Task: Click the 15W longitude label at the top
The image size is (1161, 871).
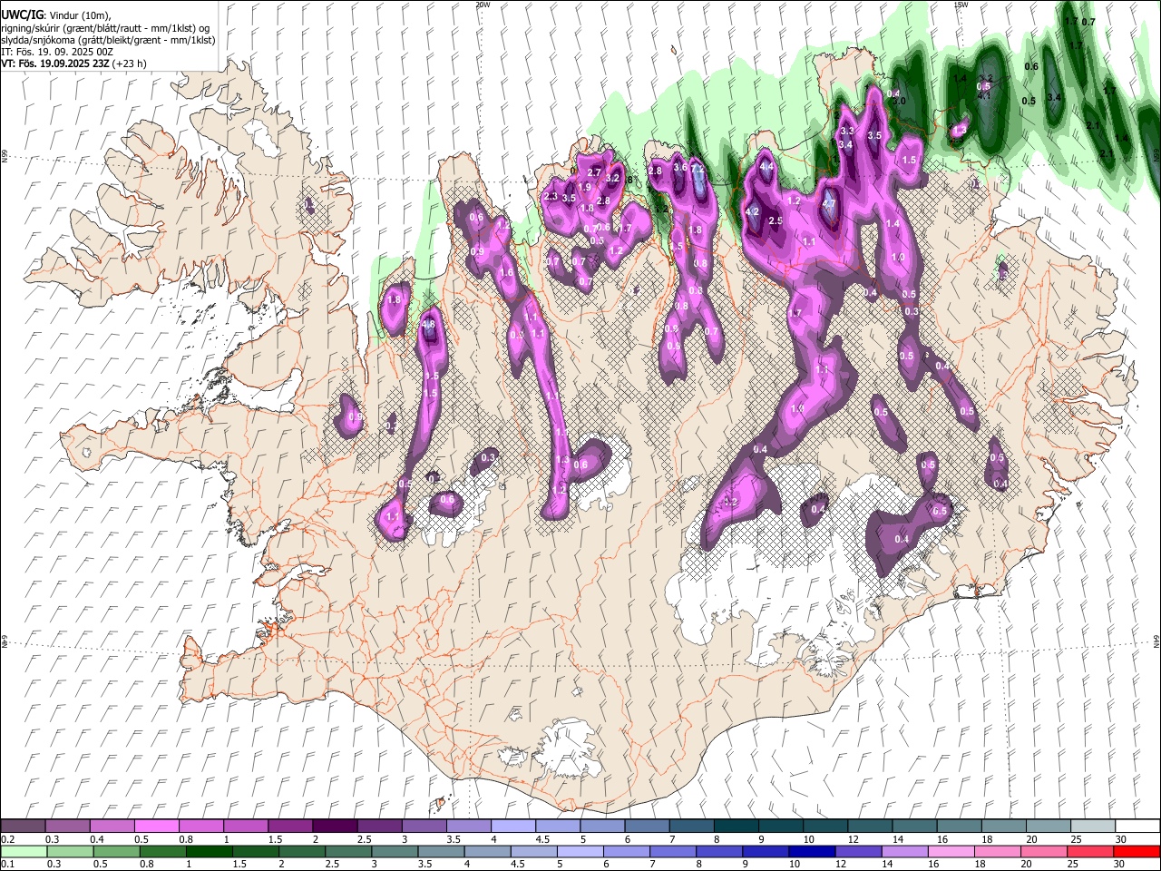Action: pos(961,5)
